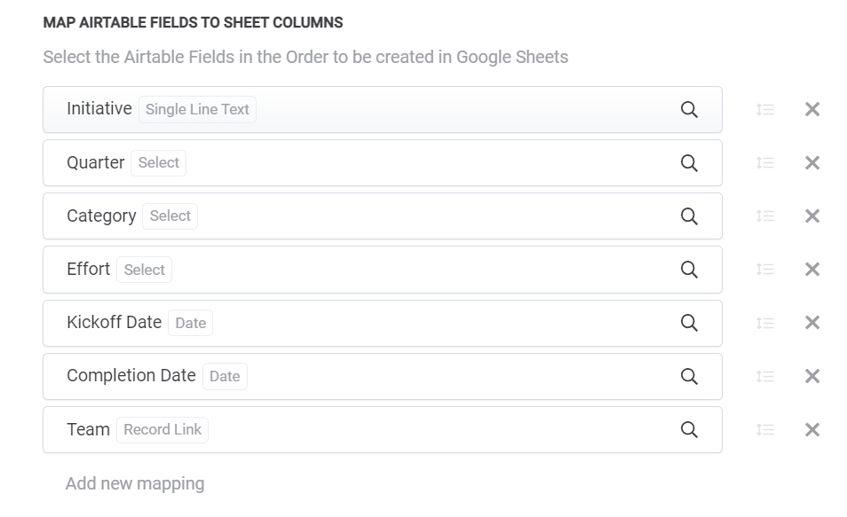The image size is (847, 517).
Task: Open search on the Effort mapping row
Action: tap(690, 269)
